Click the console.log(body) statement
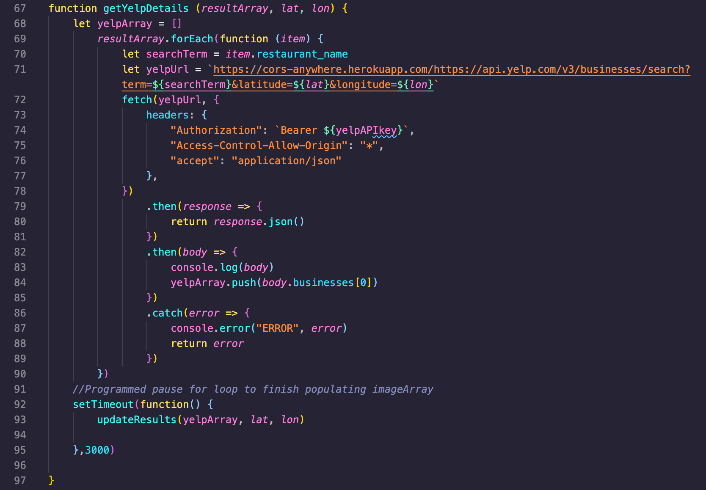Image resolution: width=706 pixels, height=490 pixels. (x=221, y=267)
